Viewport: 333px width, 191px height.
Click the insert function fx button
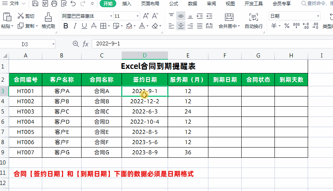click(x=85, y=44)
